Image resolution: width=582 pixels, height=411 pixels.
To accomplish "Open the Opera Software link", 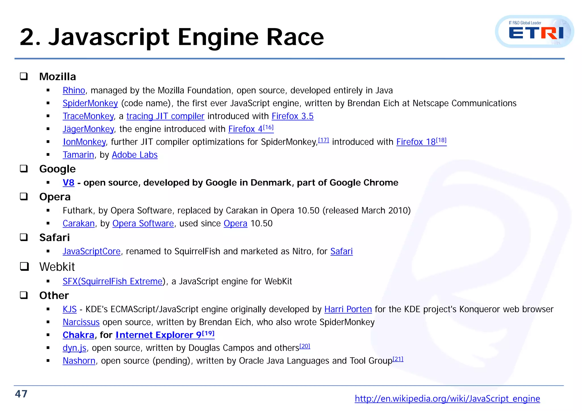I will click(x=143, y=224).
